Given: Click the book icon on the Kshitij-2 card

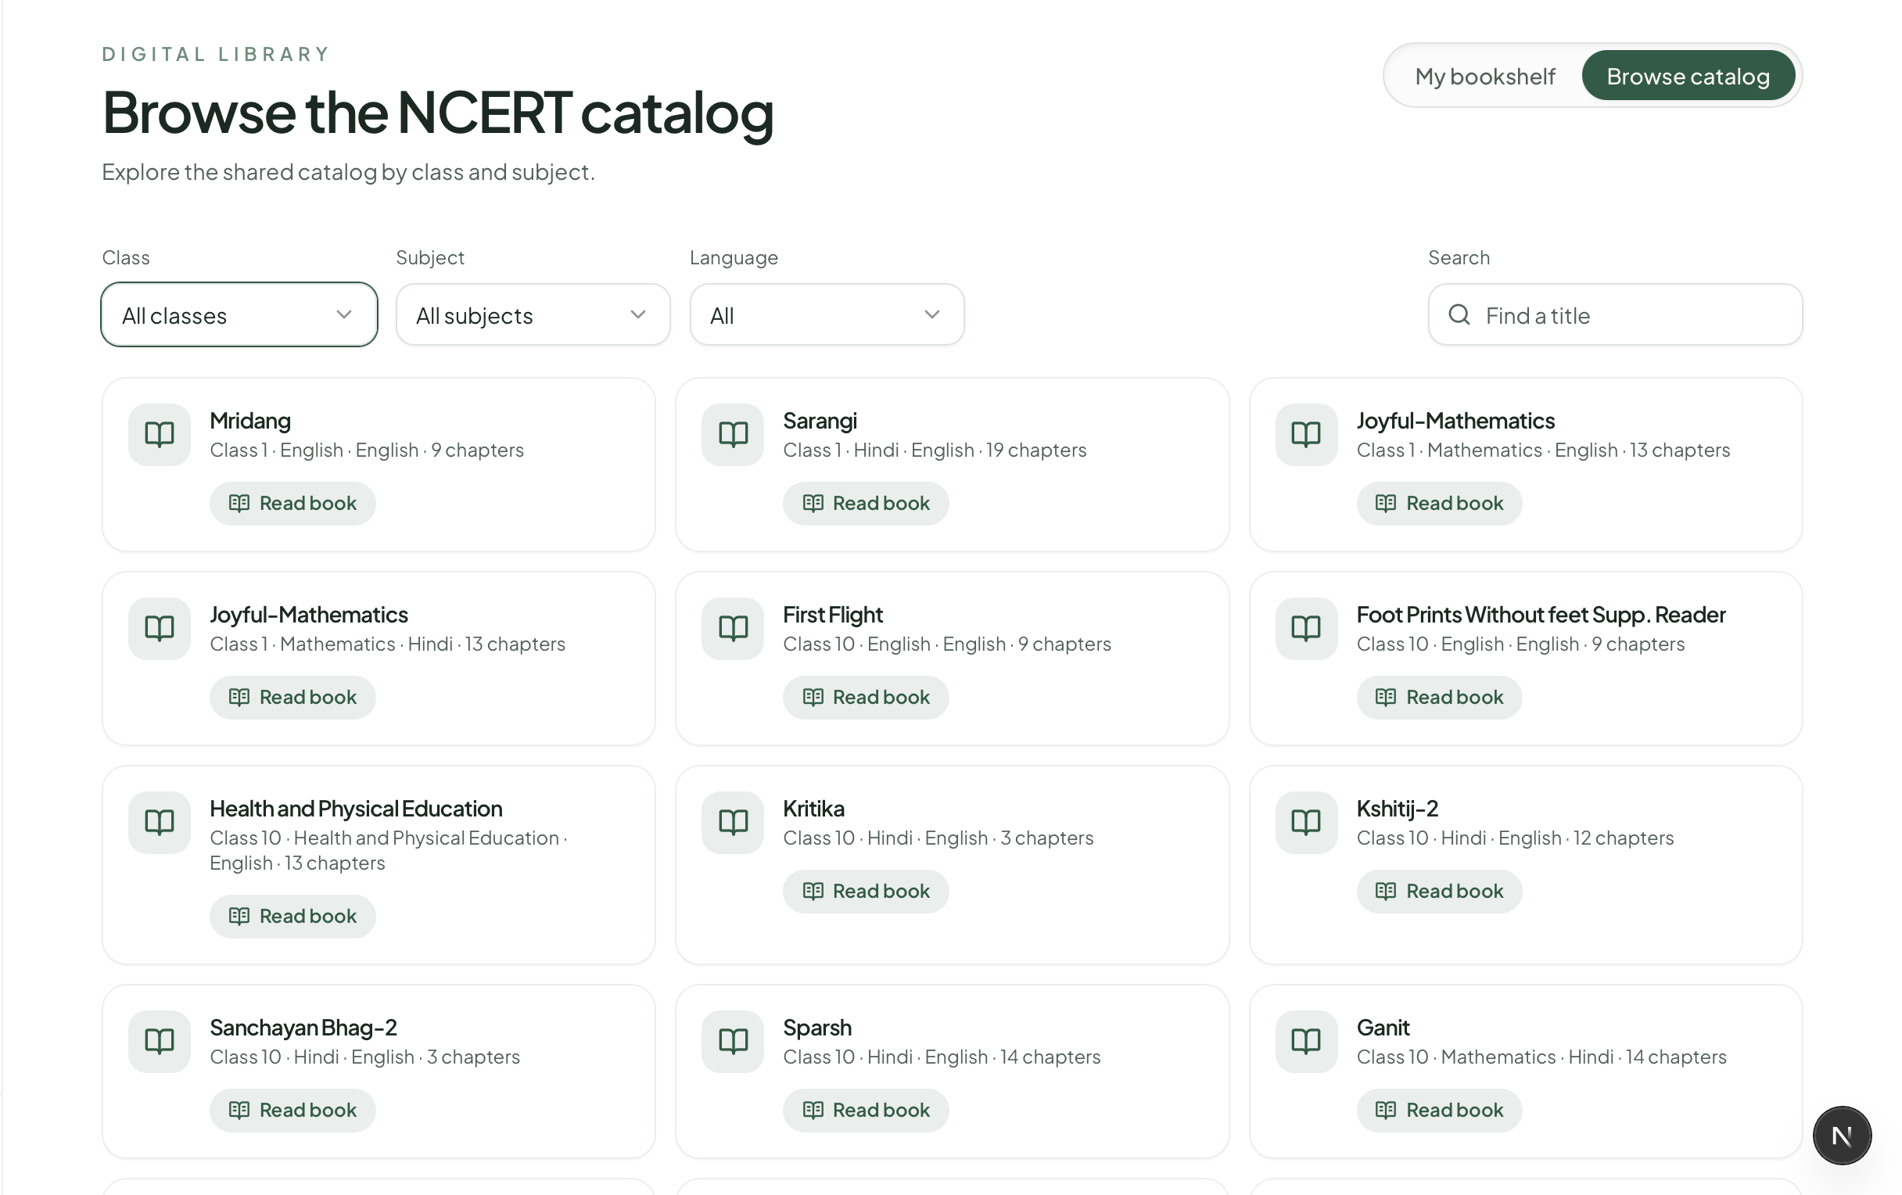Looking at the screenshot, I should click(1305, 822).
